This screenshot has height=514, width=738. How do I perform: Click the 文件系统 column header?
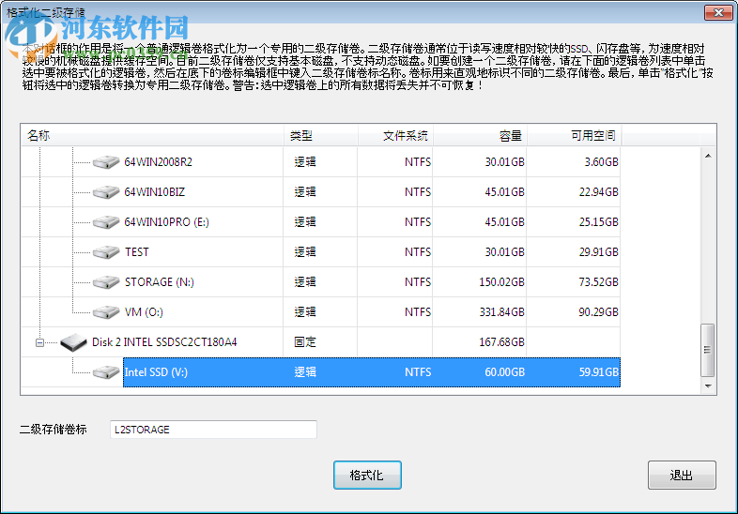396,136
